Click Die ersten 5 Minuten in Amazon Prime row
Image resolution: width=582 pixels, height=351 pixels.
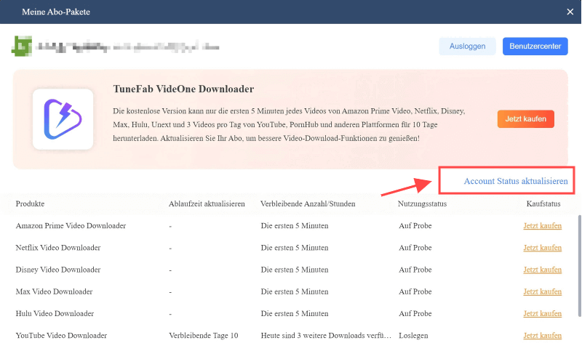coord(295,226)
